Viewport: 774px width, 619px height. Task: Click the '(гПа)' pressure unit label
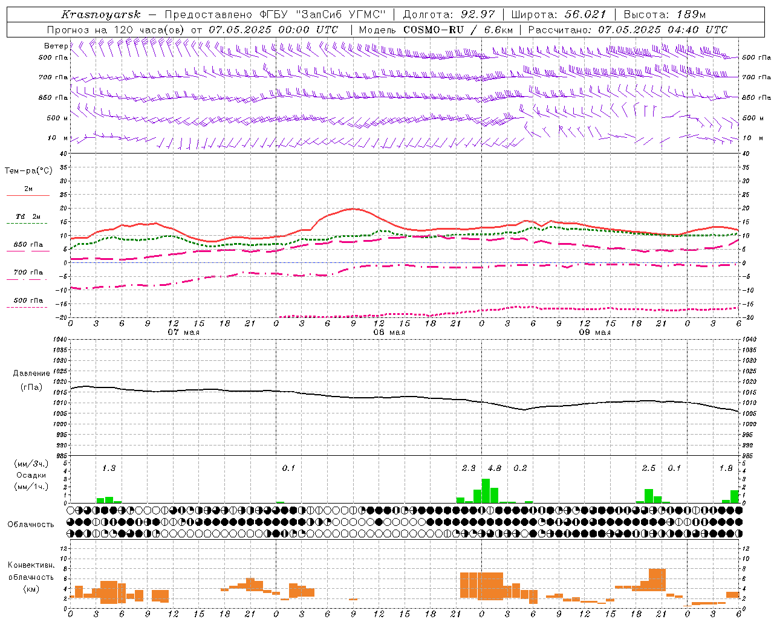(x=31, y=387)
